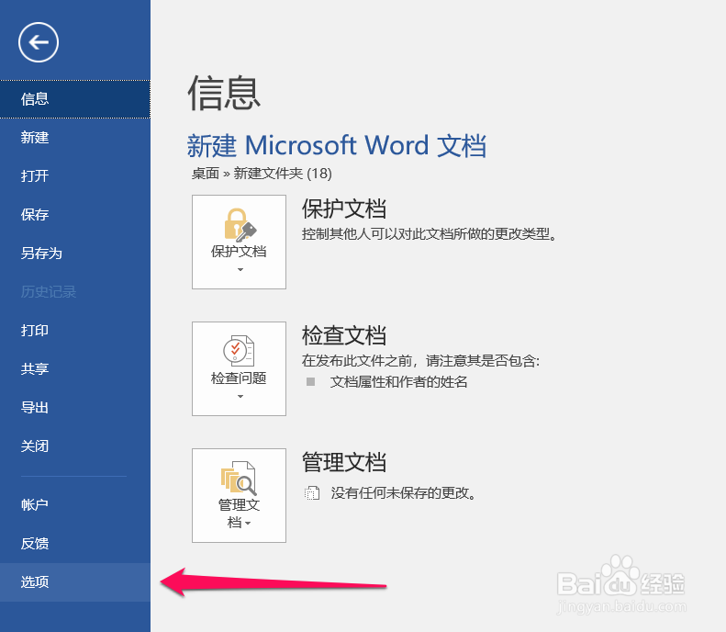Click the Check for Issues document icon
This screenshot has height=632, width=726.
(239, 351)
